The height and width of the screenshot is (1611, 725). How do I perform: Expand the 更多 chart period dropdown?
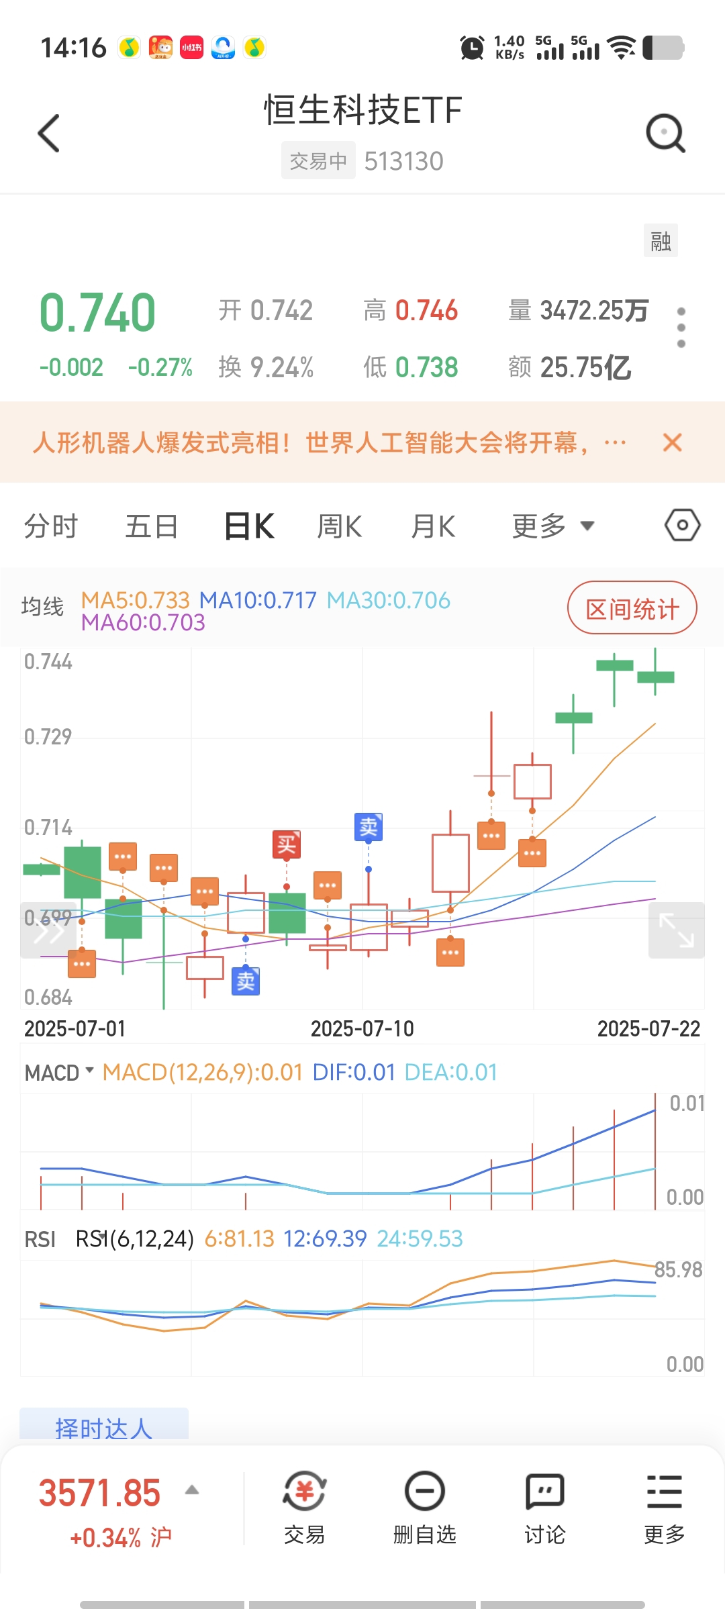tap(553, 526)
